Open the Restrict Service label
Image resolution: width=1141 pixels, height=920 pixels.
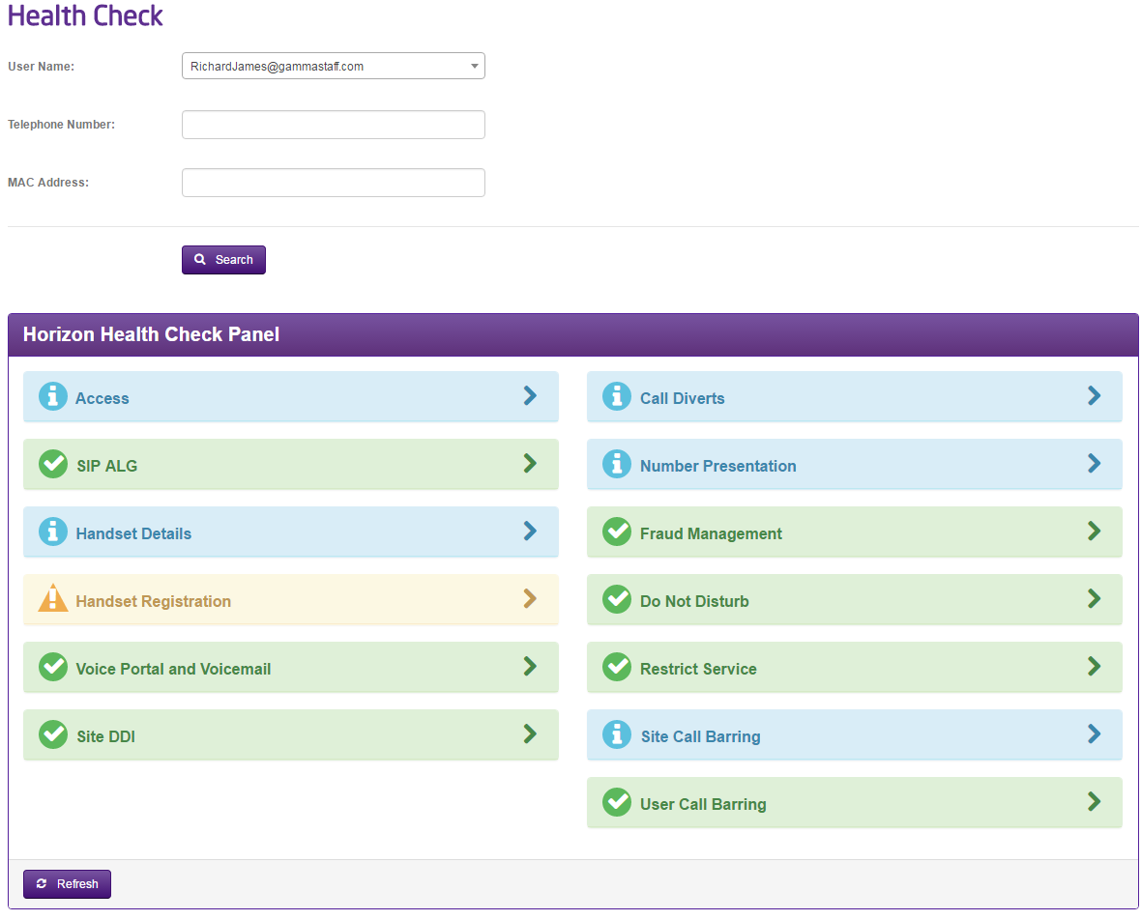coord(698,669)
